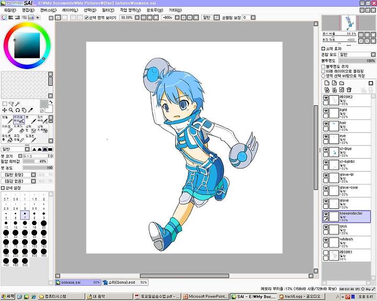Expand the 상세 설정 detail settings
Image resolution: width=377 pixels, height=301 pixels.
point(3,188)
